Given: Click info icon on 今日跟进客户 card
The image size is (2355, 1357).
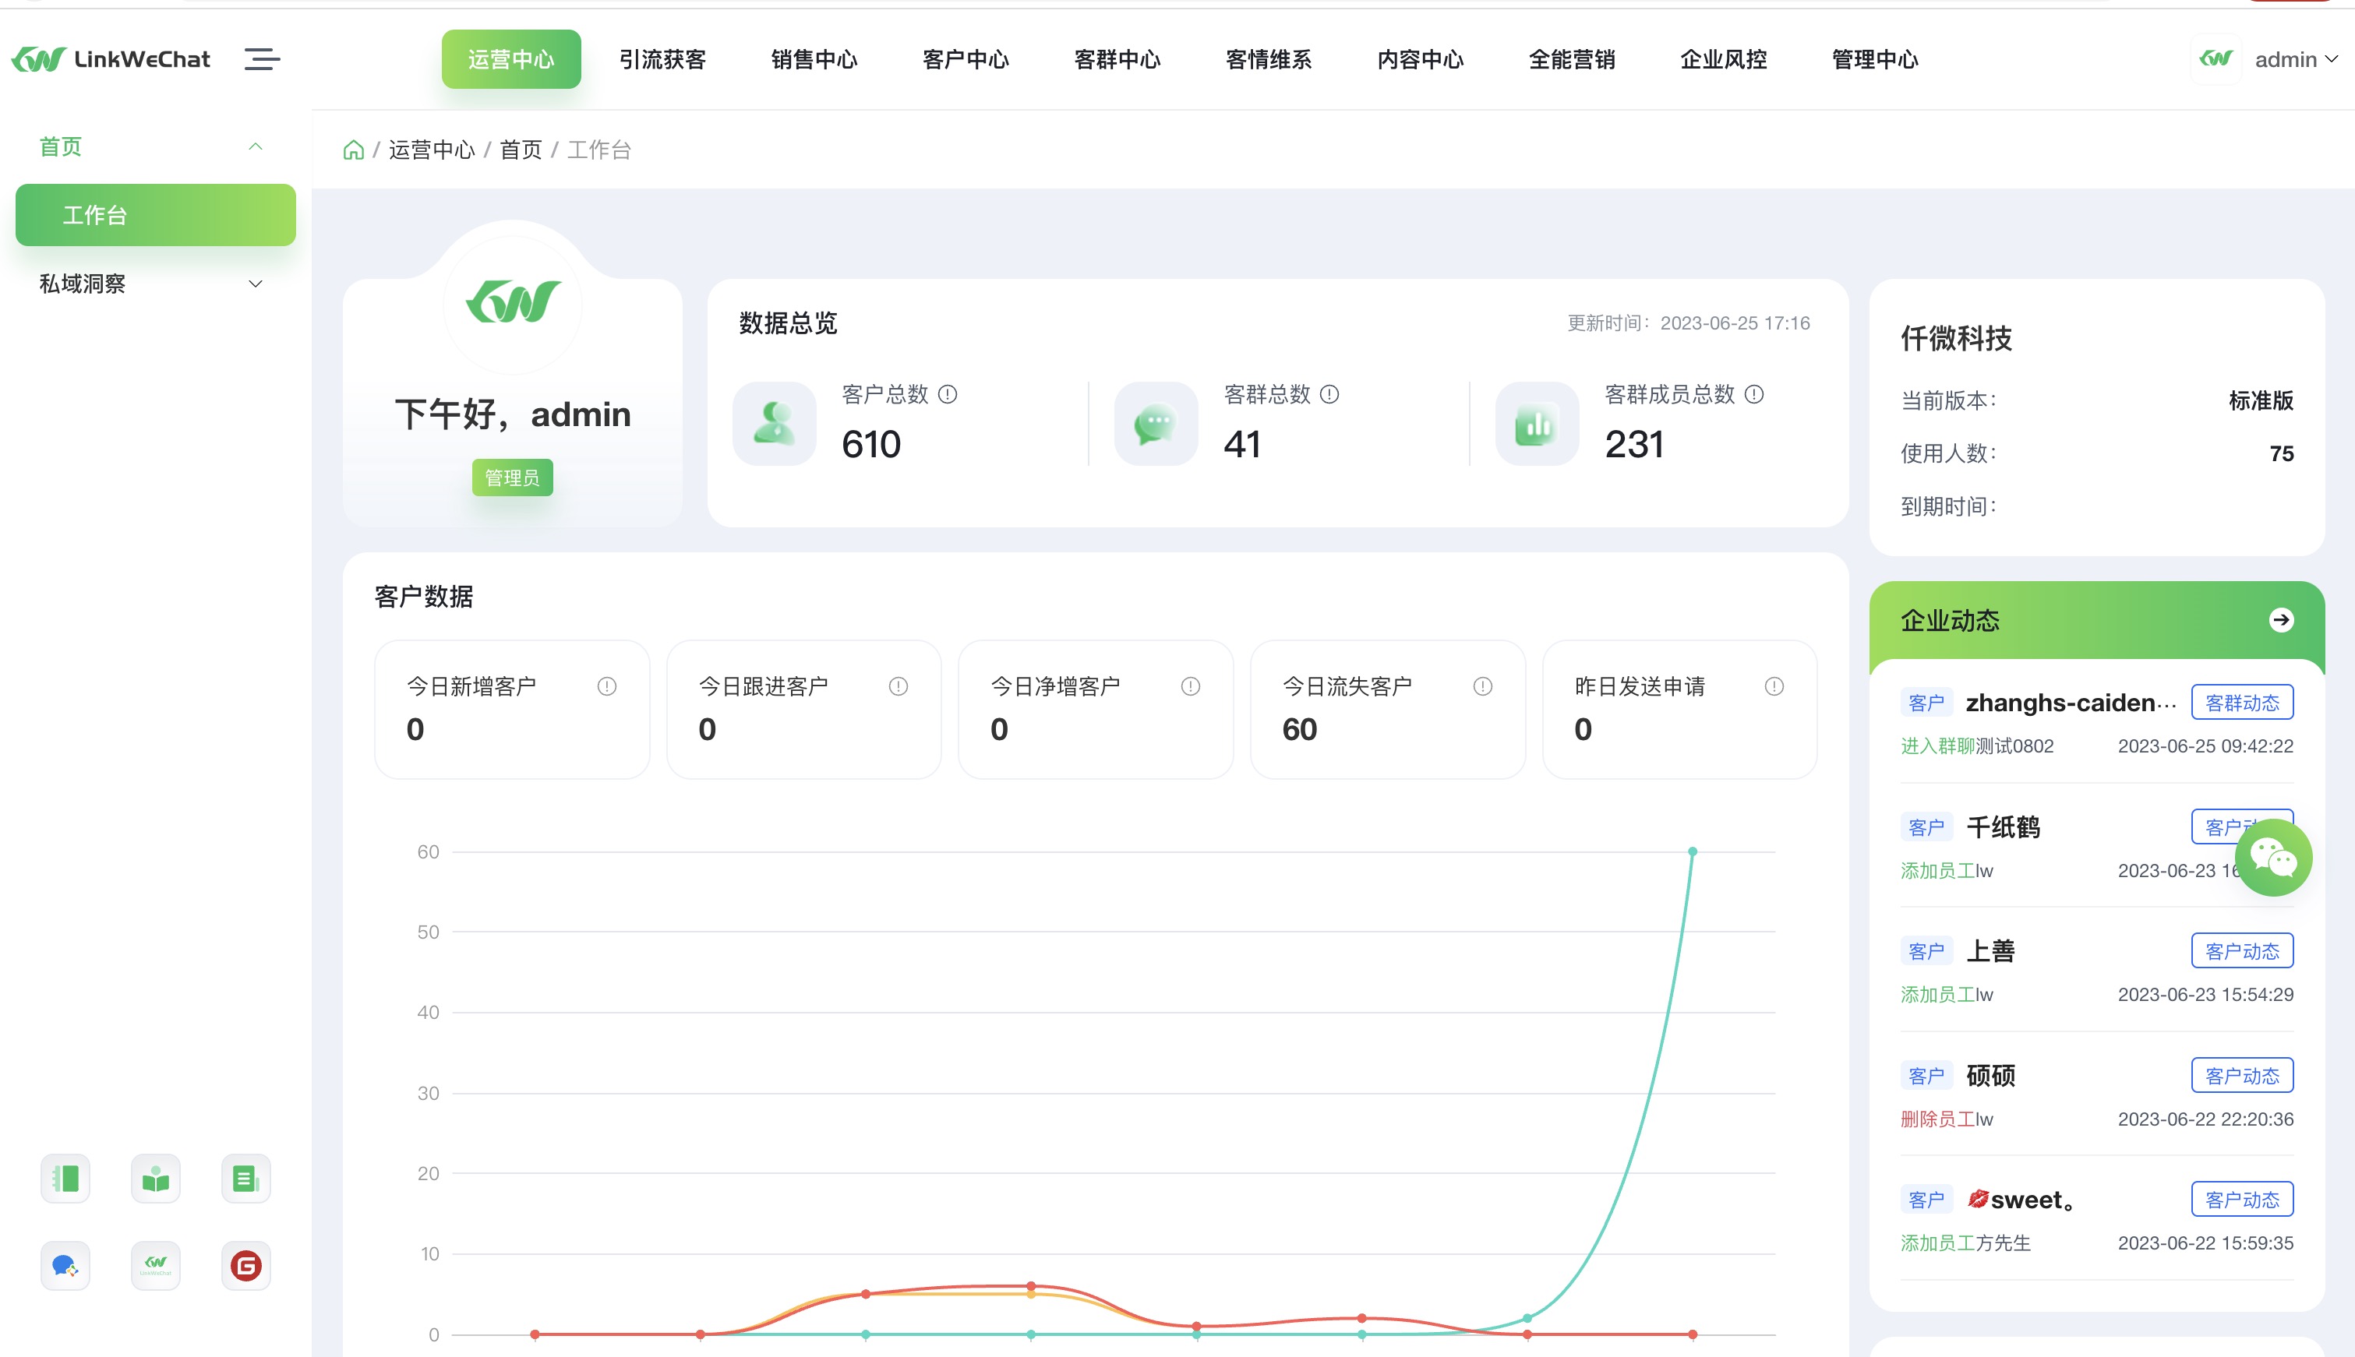Looking at the screenshot, I should [x=899, y=686].
